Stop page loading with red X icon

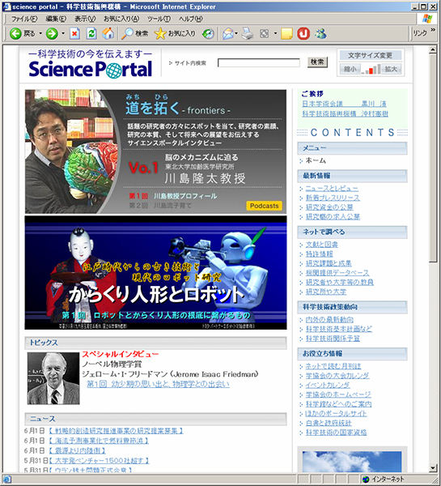74,33
